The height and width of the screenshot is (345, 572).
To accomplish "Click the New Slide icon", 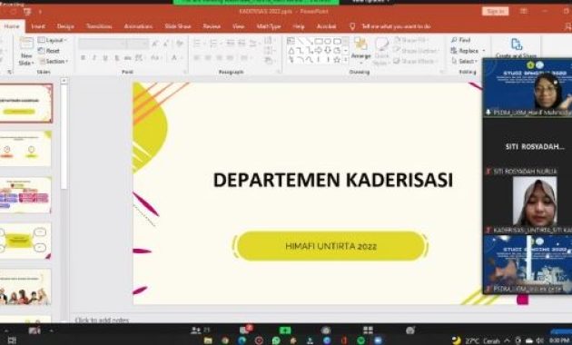I will pos(26,44).
